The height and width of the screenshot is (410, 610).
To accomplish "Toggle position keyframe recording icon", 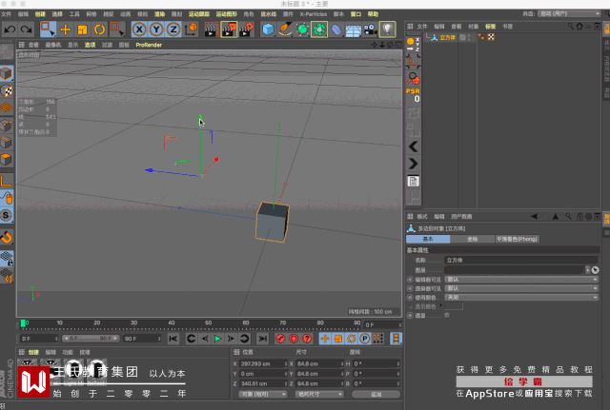I will point(325,339).
